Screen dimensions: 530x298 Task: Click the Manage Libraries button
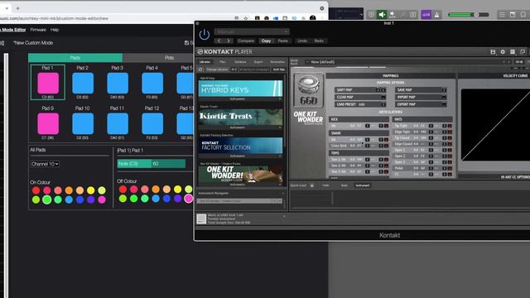click(x=217, y=70)
